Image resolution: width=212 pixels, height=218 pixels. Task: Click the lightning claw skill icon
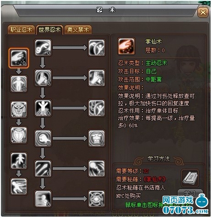[97, 169]
